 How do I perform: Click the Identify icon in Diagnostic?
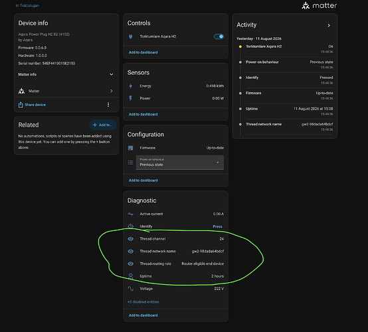131,226
